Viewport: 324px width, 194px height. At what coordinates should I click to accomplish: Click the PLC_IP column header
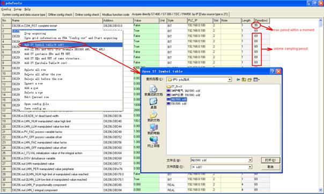point(200,20)
